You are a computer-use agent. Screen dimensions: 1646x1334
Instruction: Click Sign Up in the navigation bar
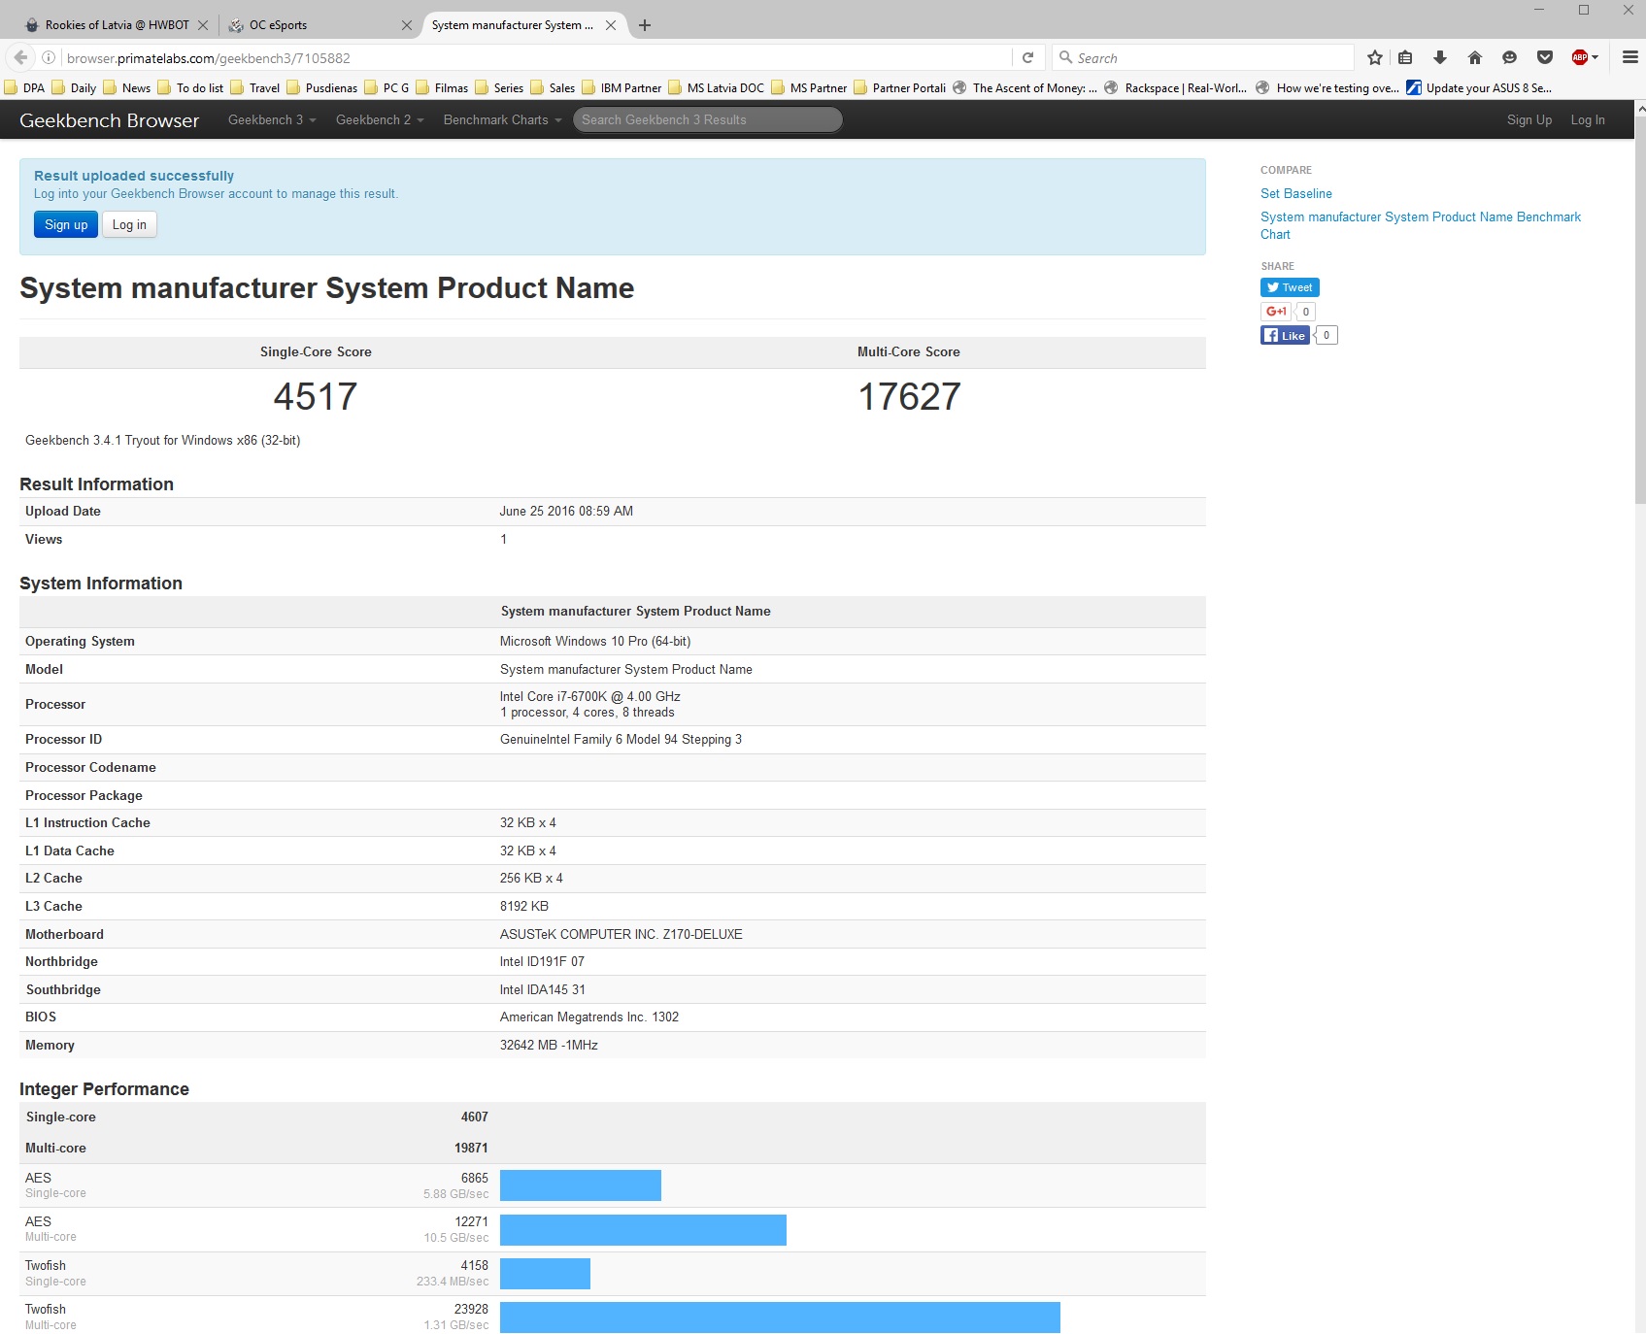pyautogui.click(x=1529, y=119)
